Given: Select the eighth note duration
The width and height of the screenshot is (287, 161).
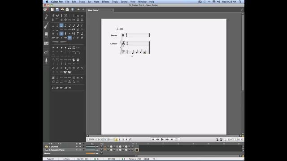Looking at the screenshot, I should click(x=65, y=25).
